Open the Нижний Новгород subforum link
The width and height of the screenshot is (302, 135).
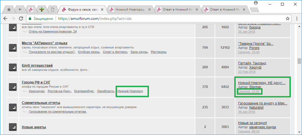(x=130, y=91)
